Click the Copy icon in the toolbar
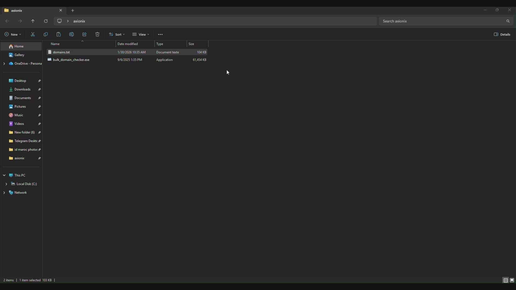The height and width of the screenshot is (290, 516). [x=45, y=34]
